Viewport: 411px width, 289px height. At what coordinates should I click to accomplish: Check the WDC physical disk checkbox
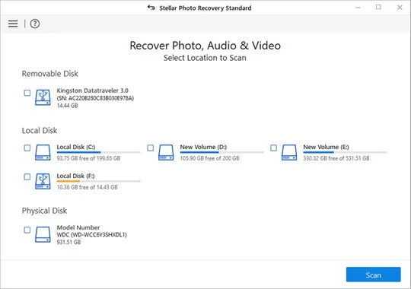[x=27, y=230]
